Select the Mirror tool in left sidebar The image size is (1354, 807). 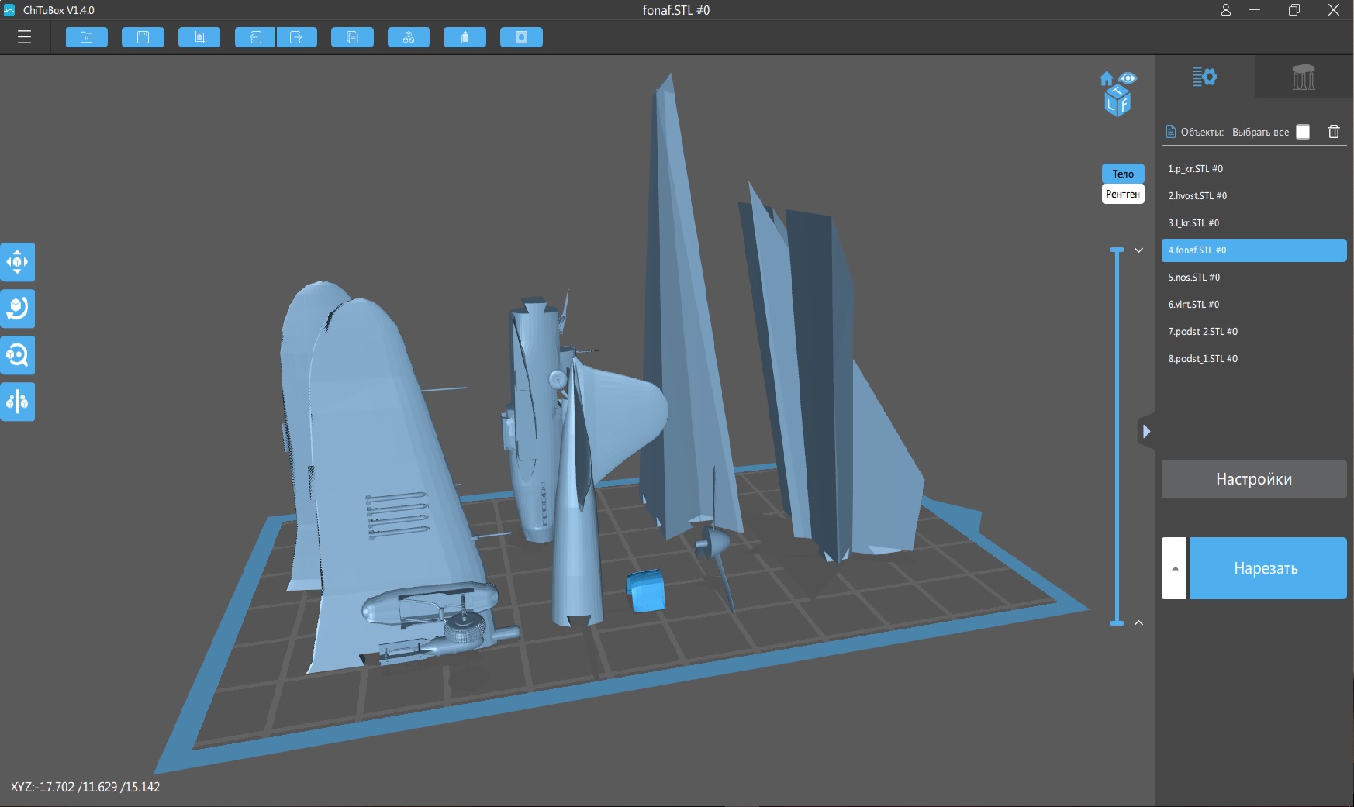18,402
